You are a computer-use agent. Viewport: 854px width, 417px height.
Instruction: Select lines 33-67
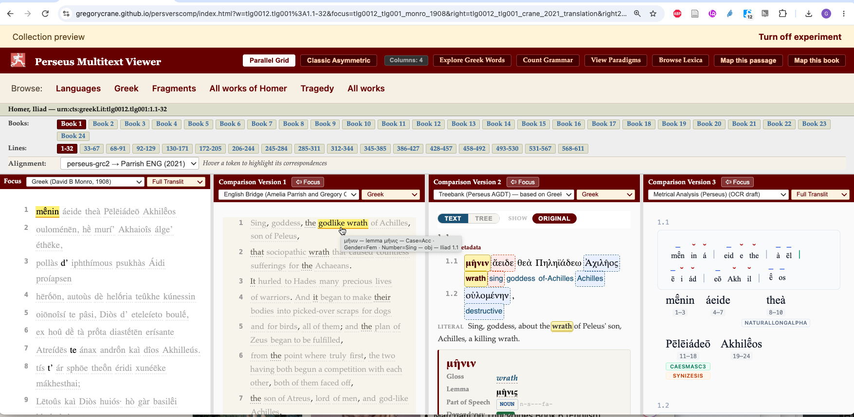tap(91, 149)
